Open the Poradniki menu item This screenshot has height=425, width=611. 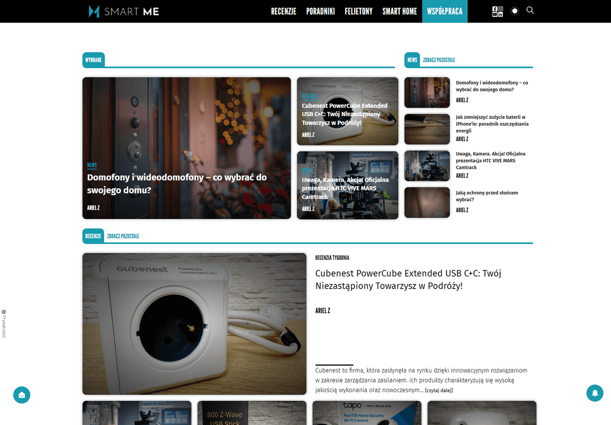[x=320, y=11]
